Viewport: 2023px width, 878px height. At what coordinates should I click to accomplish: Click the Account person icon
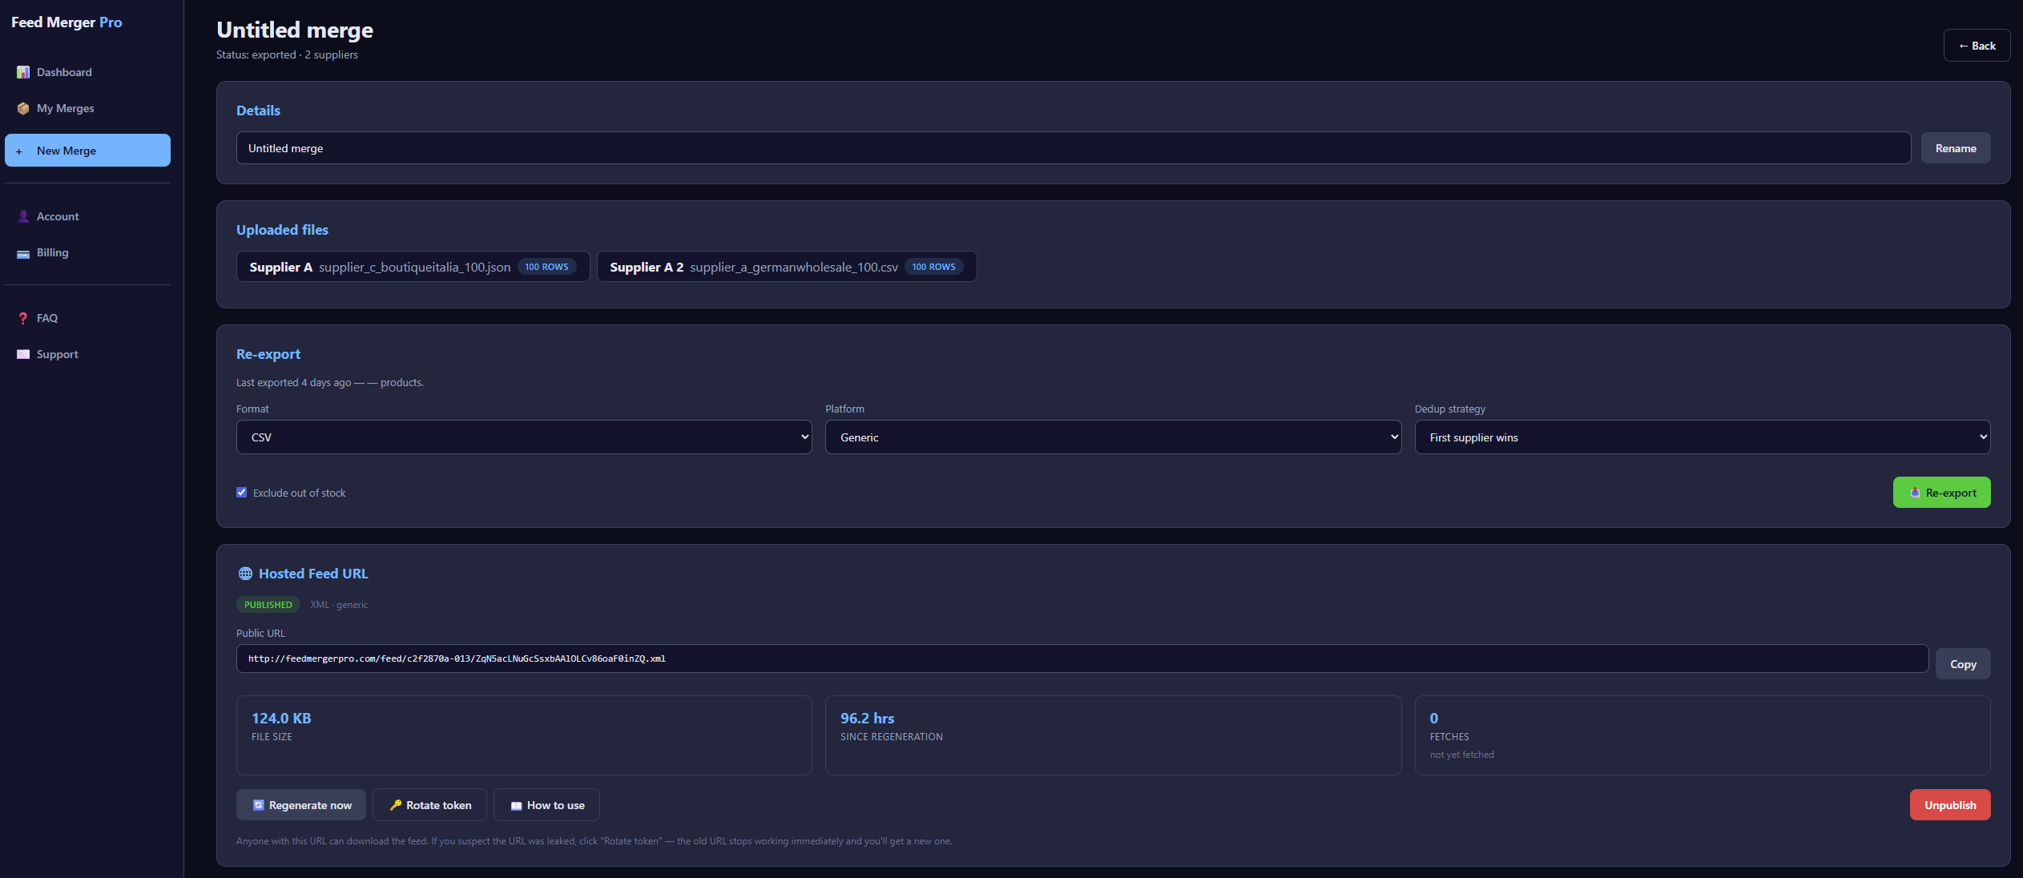coord(23,216)
